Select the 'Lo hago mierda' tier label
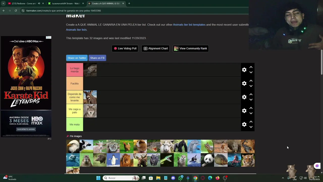This screenshot has height=182, width=323. click(75, 70)
